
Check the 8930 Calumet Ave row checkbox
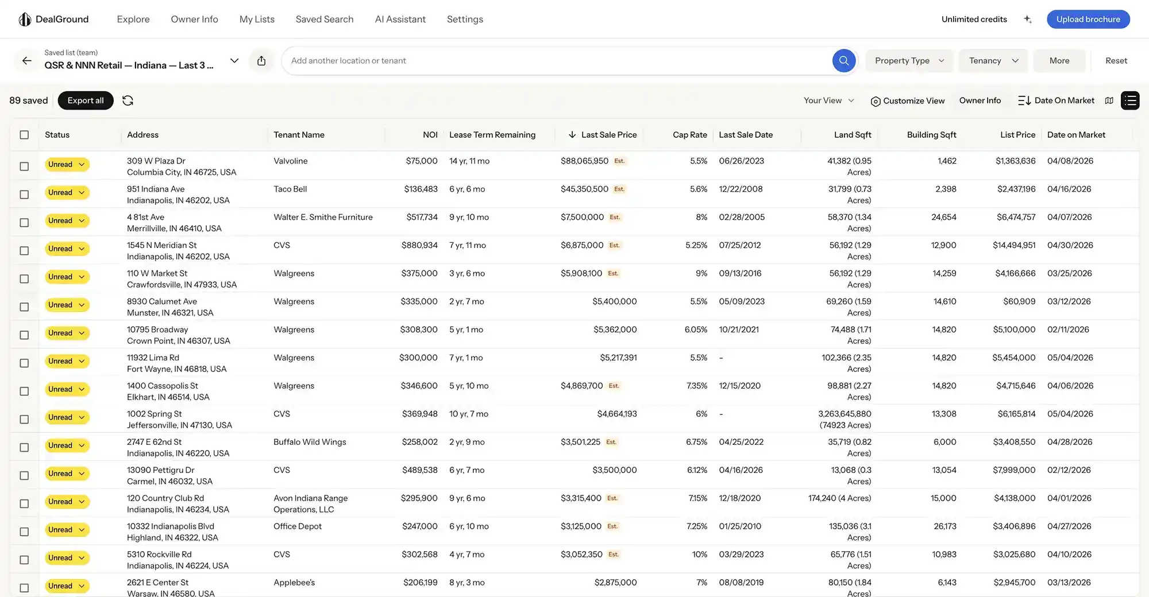point(24,307)
